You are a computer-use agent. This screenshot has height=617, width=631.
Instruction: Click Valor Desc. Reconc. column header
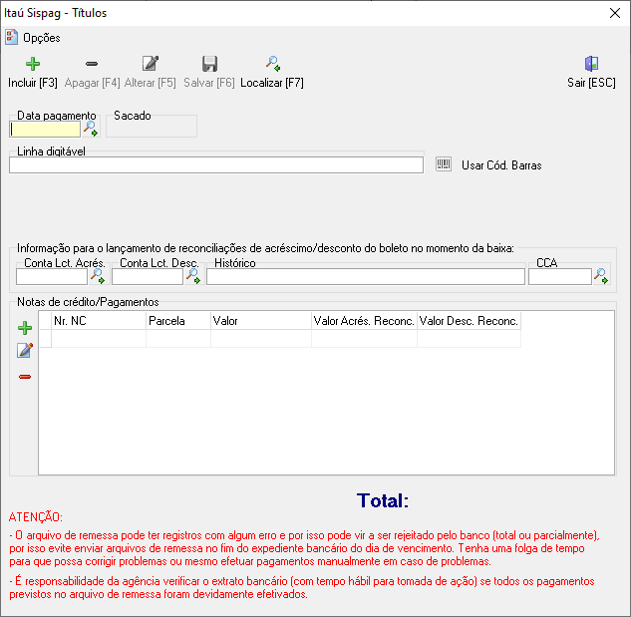469,321
